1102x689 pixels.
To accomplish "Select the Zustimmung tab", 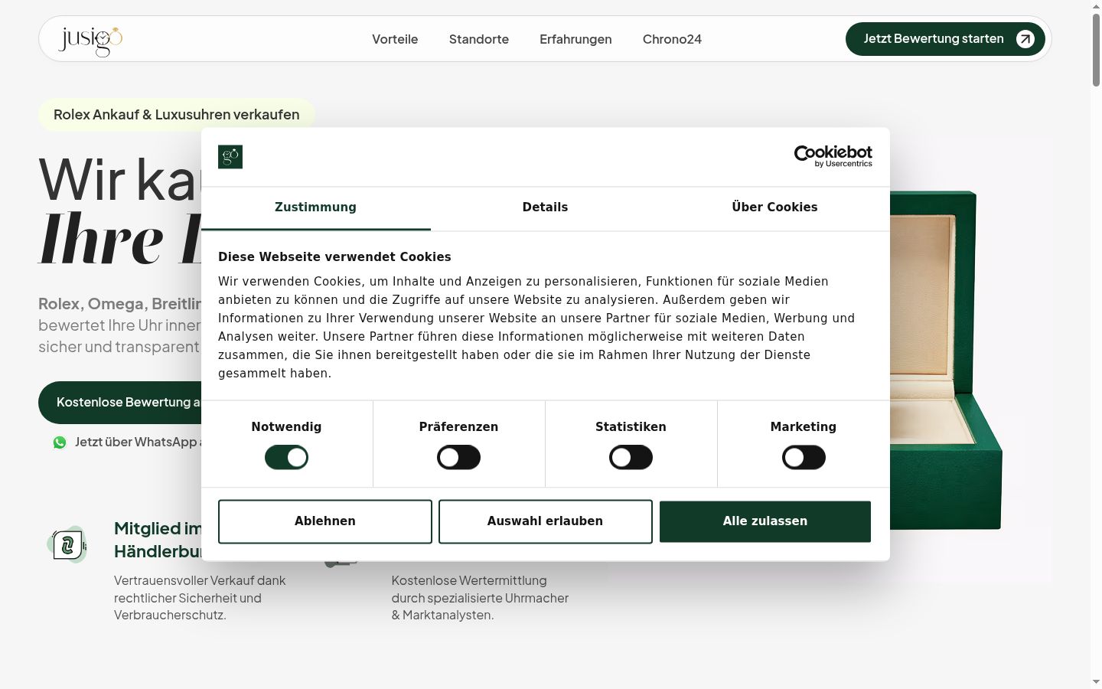I will point(315,207).
